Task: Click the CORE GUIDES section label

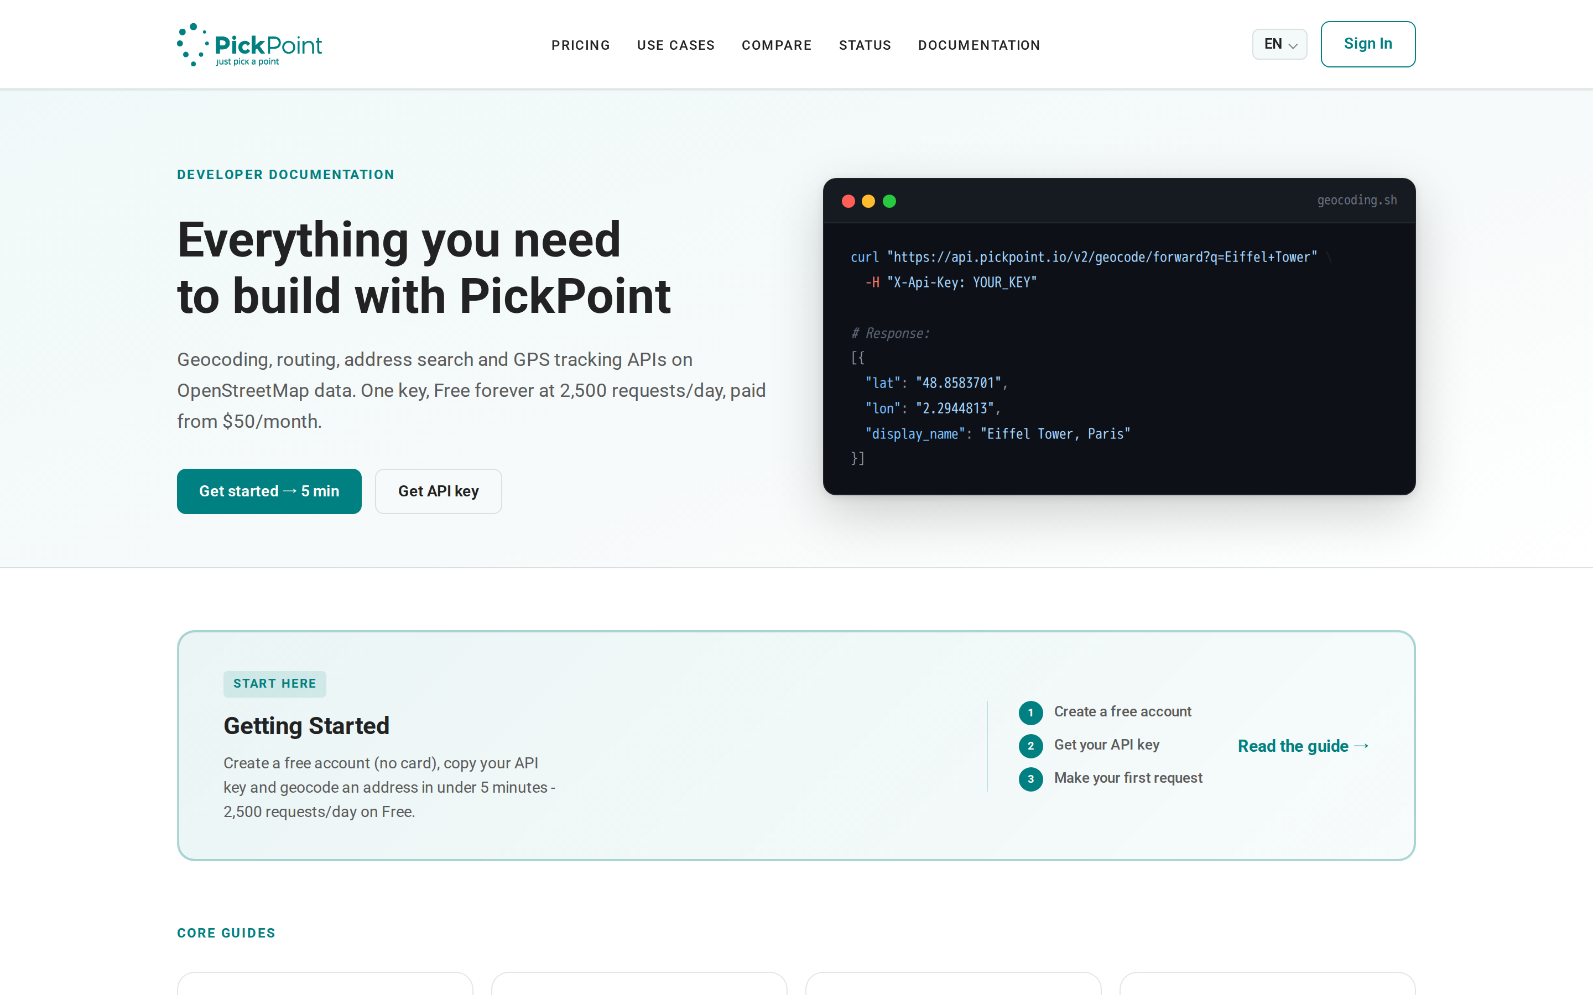Action: [226, 933]
